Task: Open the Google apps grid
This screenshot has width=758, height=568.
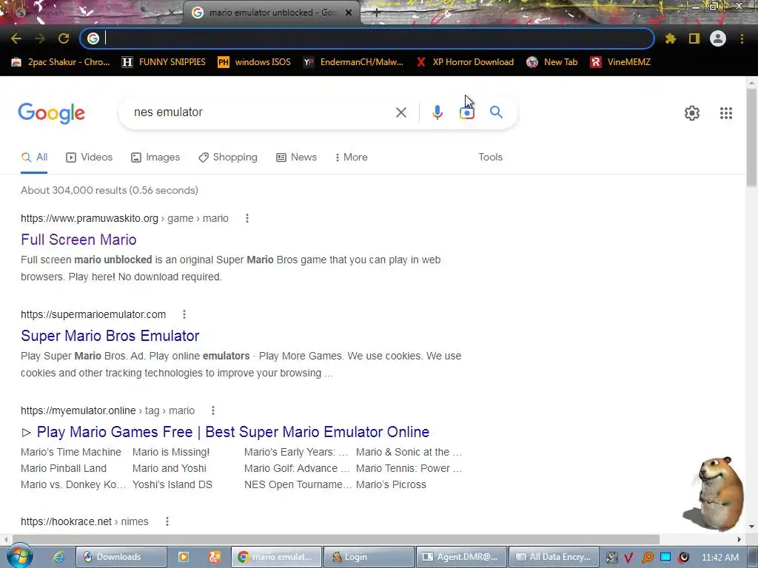Action: click(726, 113)
